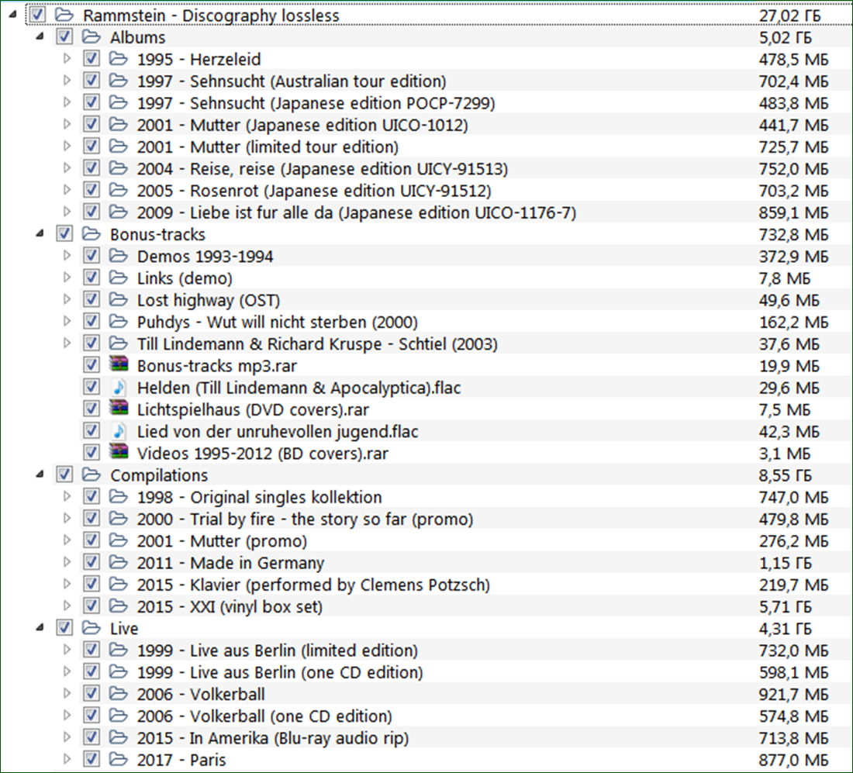This screenshot has height=773, width=853.
Task: Click RAR icon of Videos 1995-2012 (BD covers).rar
Action: pos(119,451)
